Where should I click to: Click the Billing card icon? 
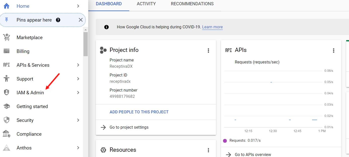7,51
